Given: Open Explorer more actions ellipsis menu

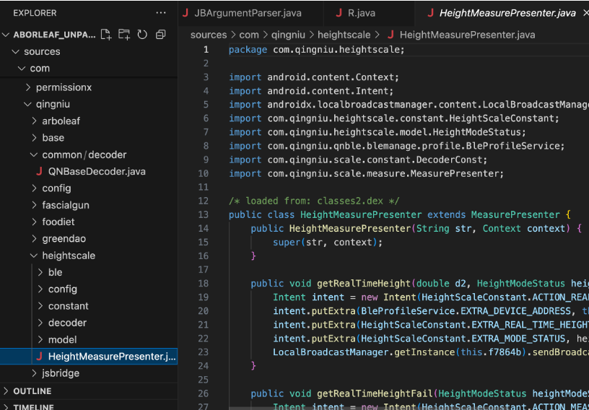Looking at the screenshot, I should coord(160,13).
